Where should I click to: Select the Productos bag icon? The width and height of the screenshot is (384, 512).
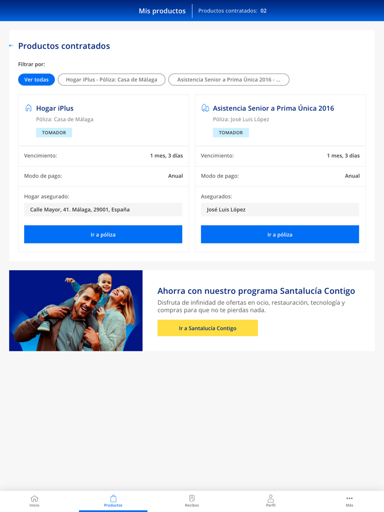pos(113,499)
